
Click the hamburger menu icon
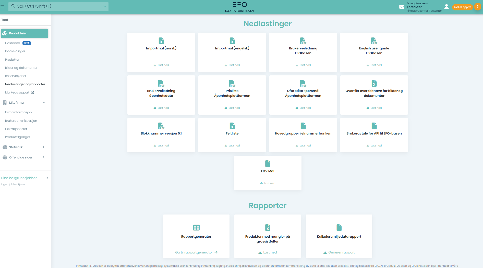click(3, 7)
